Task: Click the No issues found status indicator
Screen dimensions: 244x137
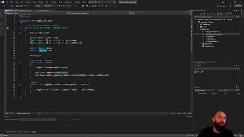Action: click(x=23, y=113)
